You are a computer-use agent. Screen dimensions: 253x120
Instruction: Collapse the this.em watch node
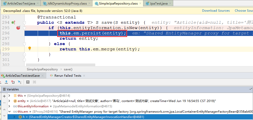9,111
